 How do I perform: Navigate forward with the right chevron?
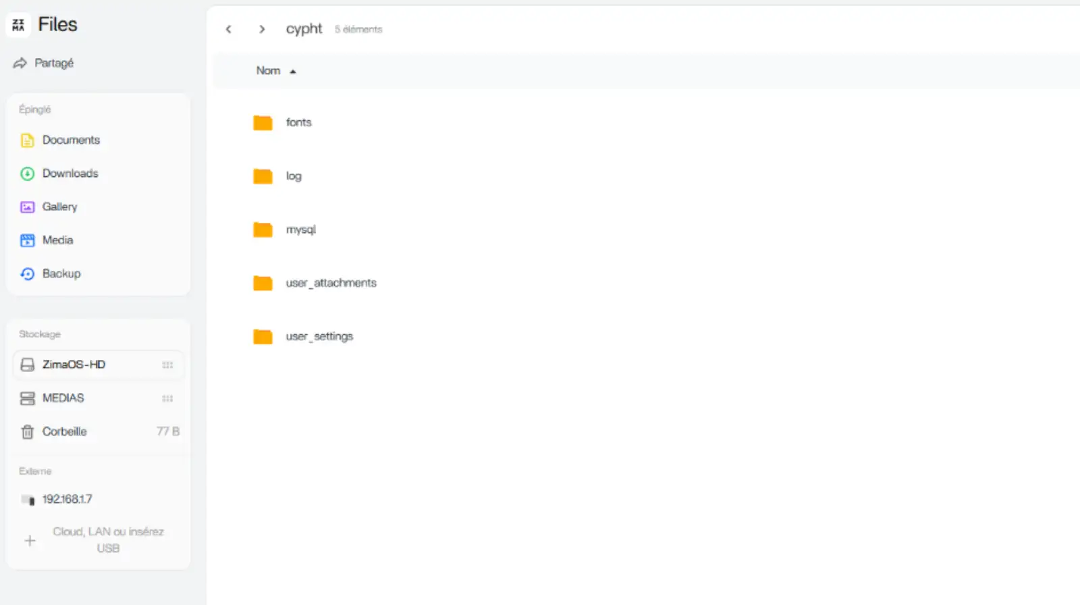(x=262, y=29)
